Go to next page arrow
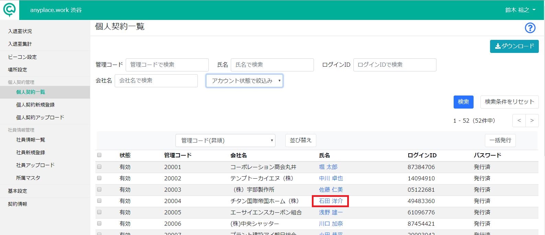Image resolution: width=545 pixels, height=235 pixels. point(532,121)
